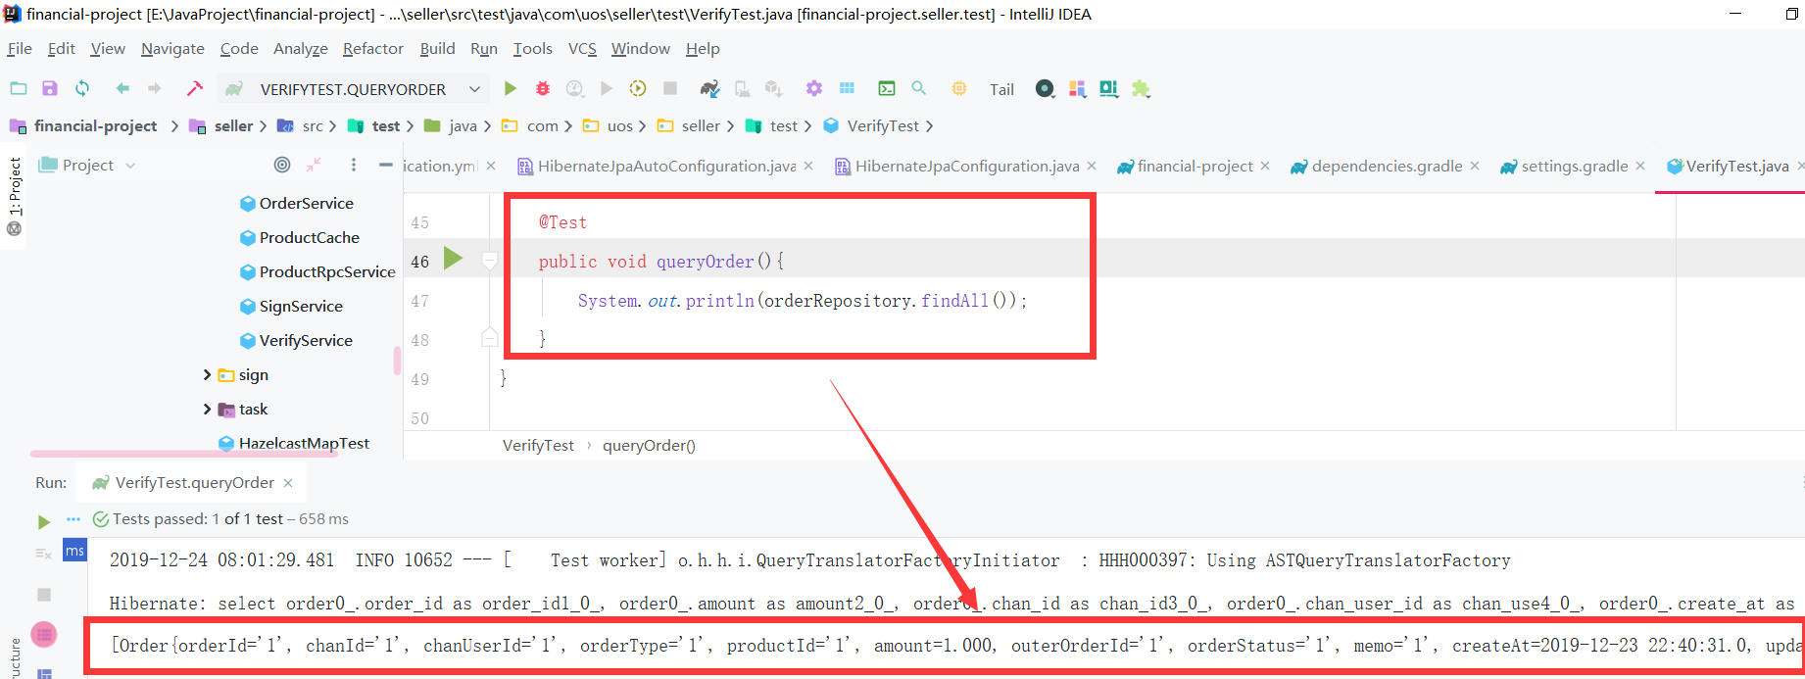Click the fold end marker at line 48
Screen dimensions: 1805x679
490,338
